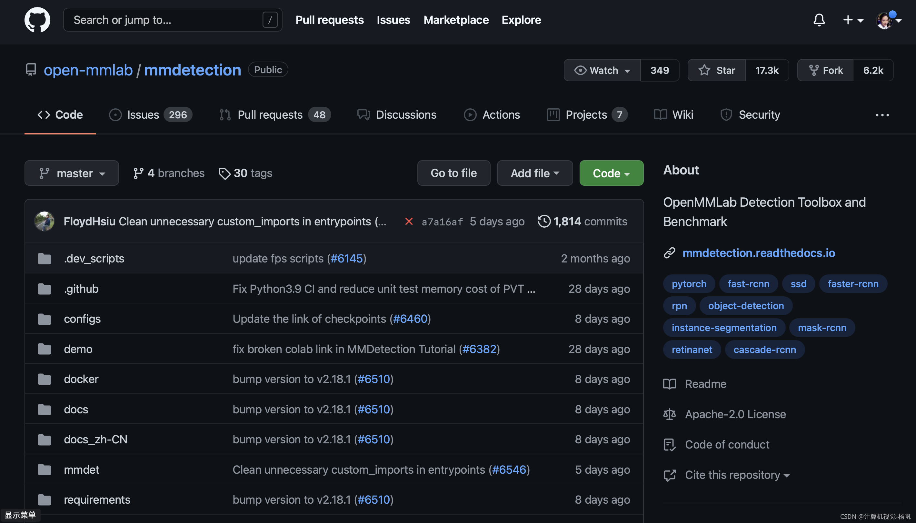This screenshot has width=916, height=523.
Task: Click the Search or jump to field
Action: point(173,20)
